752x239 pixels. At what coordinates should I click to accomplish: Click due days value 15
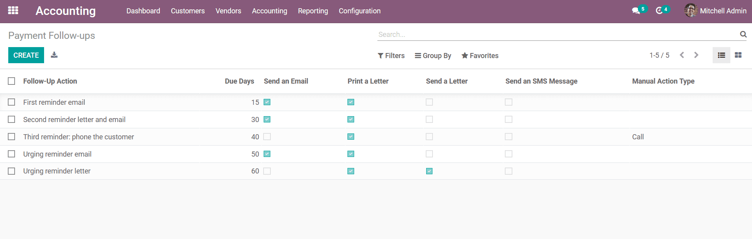255,102
